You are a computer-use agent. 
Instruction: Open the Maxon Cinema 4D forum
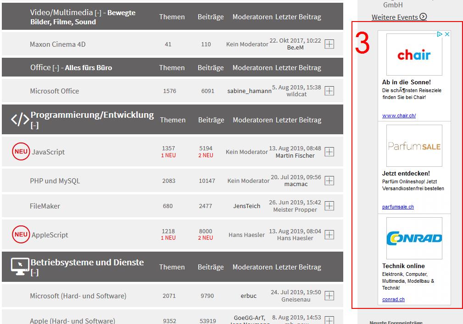click(x=57, y=44)
